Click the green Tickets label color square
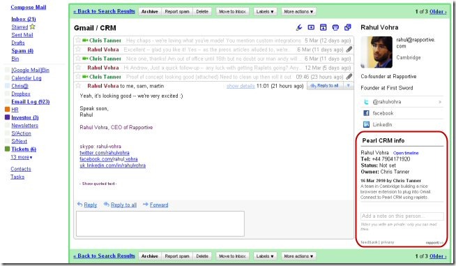 pyautogui.click(x=8, y=149)
